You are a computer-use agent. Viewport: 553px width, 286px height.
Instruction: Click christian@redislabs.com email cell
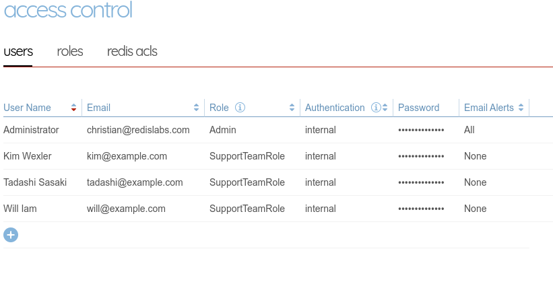pos(138,130)
